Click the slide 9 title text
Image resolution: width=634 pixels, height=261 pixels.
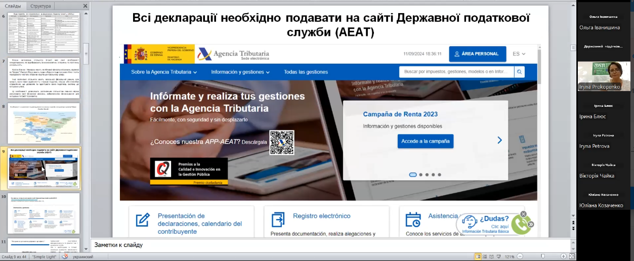331,25
